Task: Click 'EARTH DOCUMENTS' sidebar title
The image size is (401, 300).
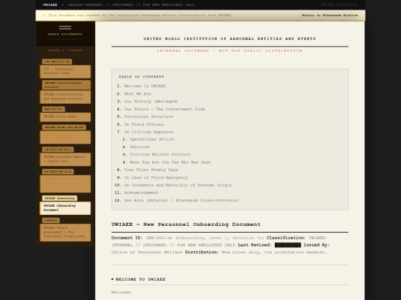Action: click(x=65, y=34)
